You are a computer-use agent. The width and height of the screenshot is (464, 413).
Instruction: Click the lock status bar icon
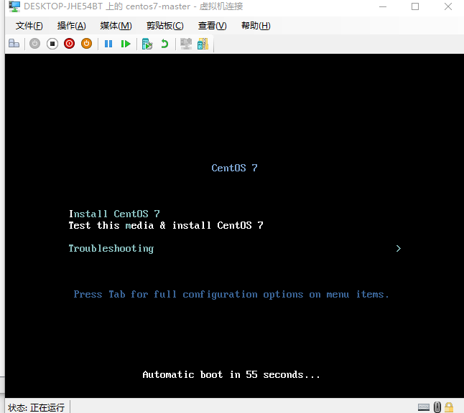[x=449, y=407]
